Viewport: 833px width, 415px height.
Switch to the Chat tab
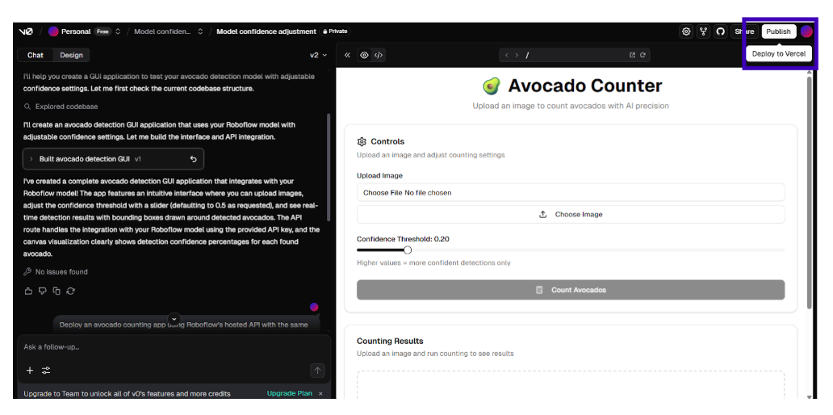click(x=36, y=55)
